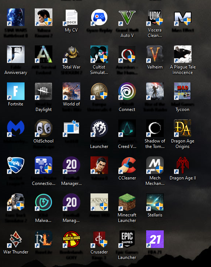Open Ubisoft Connect swirl icon

point(127,91)
